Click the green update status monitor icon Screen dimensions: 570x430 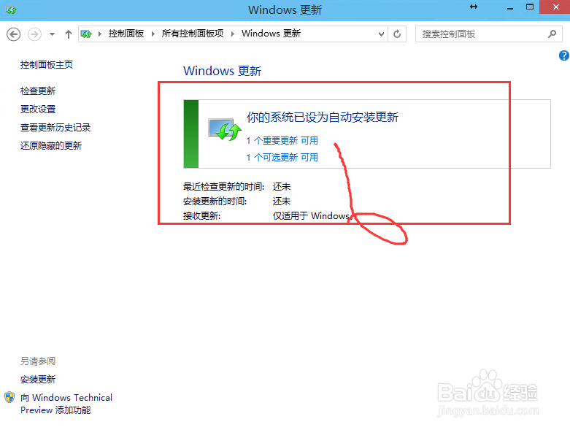(225, 129)
